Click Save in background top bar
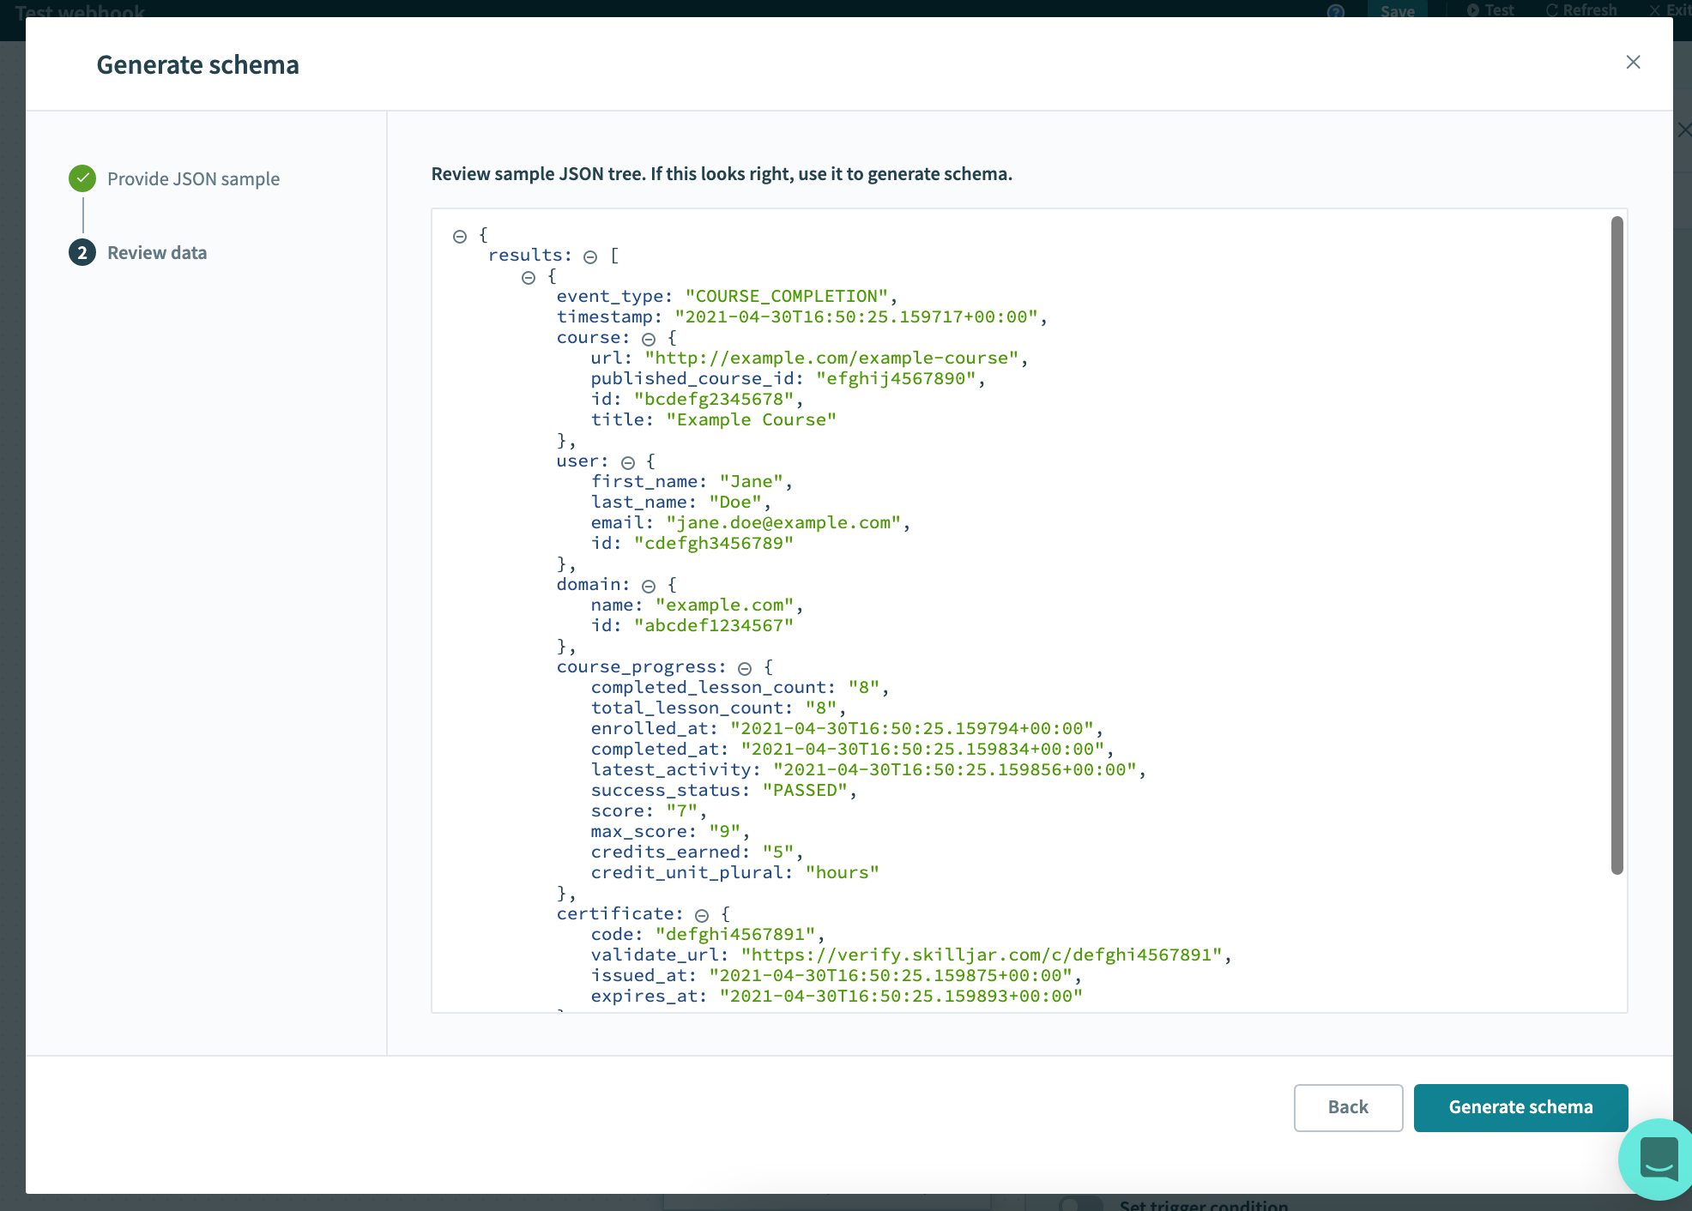 (x=1398, y=10)
